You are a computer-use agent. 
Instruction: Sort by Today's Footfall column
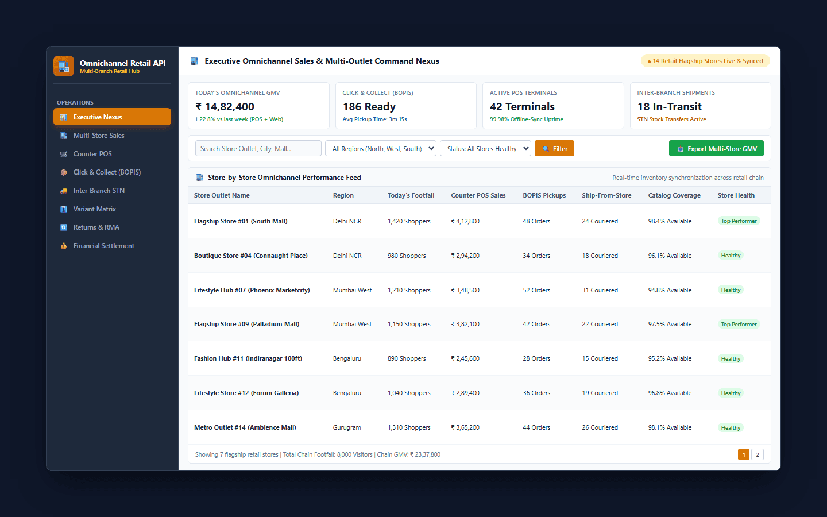(x=411, y=195)
